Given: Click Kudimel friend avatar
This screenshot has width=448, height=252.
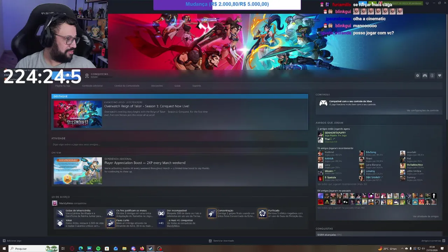Looking at the screenshot, I should [320, 153].
